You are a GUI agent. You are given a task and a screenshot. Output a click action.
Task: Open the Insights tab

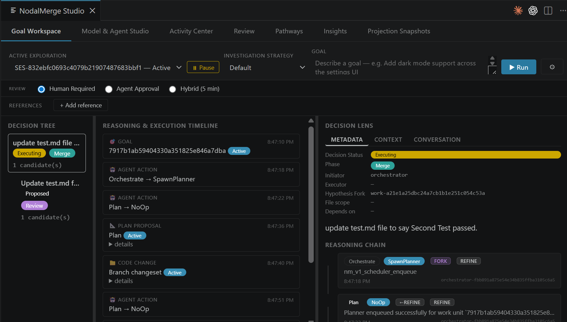[x=335, y=31]
